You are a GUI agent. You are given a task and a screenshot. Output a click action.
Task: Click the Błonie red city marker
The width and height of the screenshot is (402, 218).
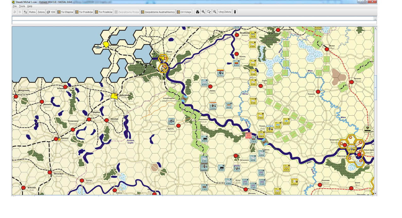pos(351,188)
